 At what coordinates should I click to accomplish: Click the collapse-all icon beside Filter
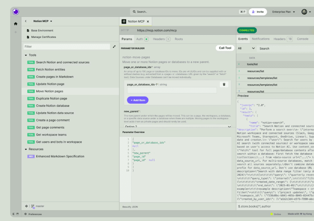coord(114,46)
